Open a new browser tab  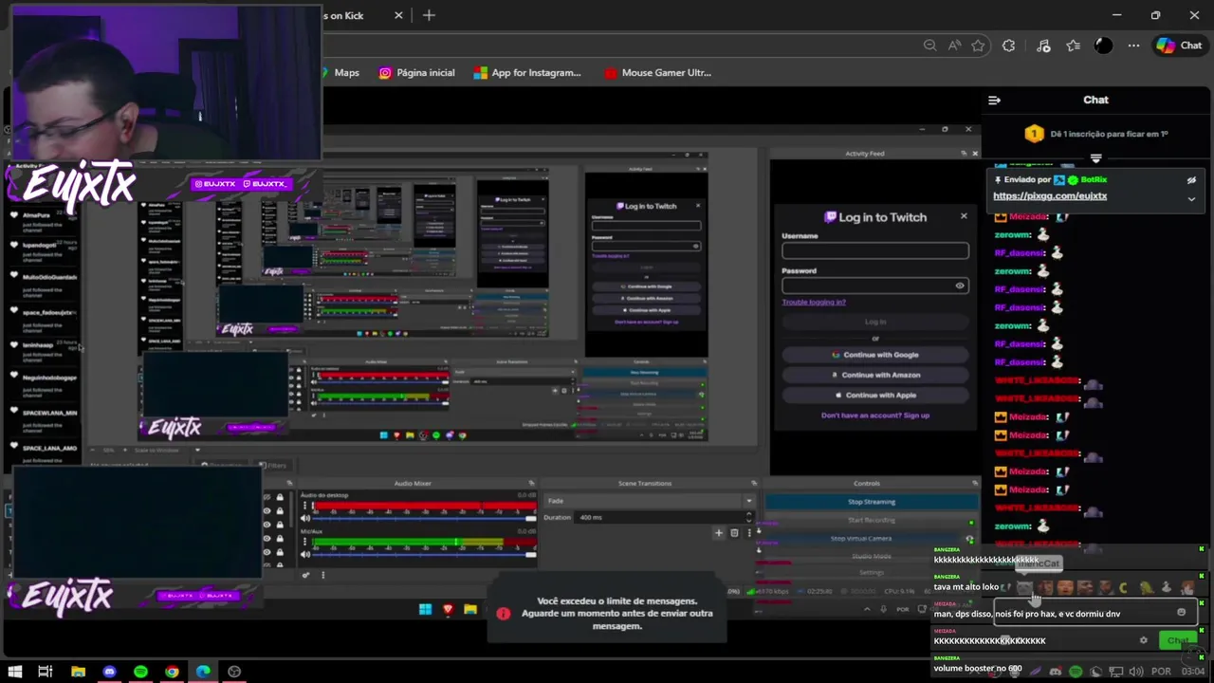pyautogui.click(x=429, y=15)
